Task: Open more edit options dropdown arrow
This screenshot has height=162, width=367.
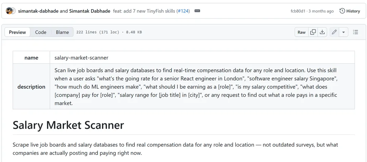Action: point(344,32)
